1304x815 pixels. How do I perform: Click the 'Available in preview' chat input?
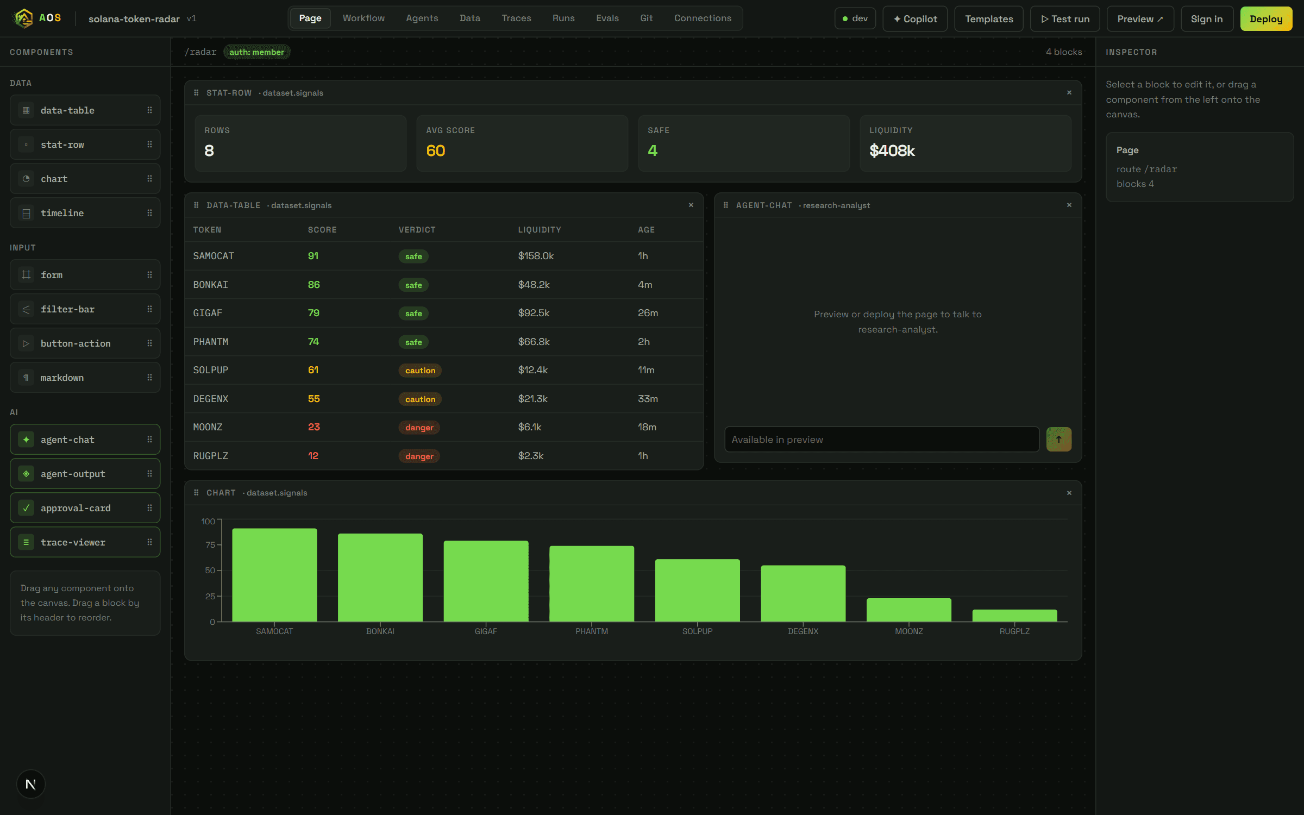point(882,440)
